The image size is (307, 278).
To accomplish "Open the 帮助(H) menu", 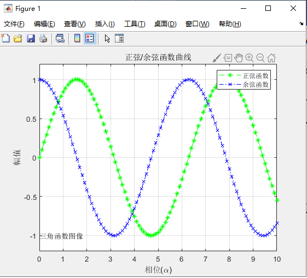I will click(x=230, y=24).
